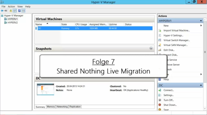Image resolution: width=207 pixels, height=115 pixels.
Task: Expand the New submenu arrow
Action: 201,26
